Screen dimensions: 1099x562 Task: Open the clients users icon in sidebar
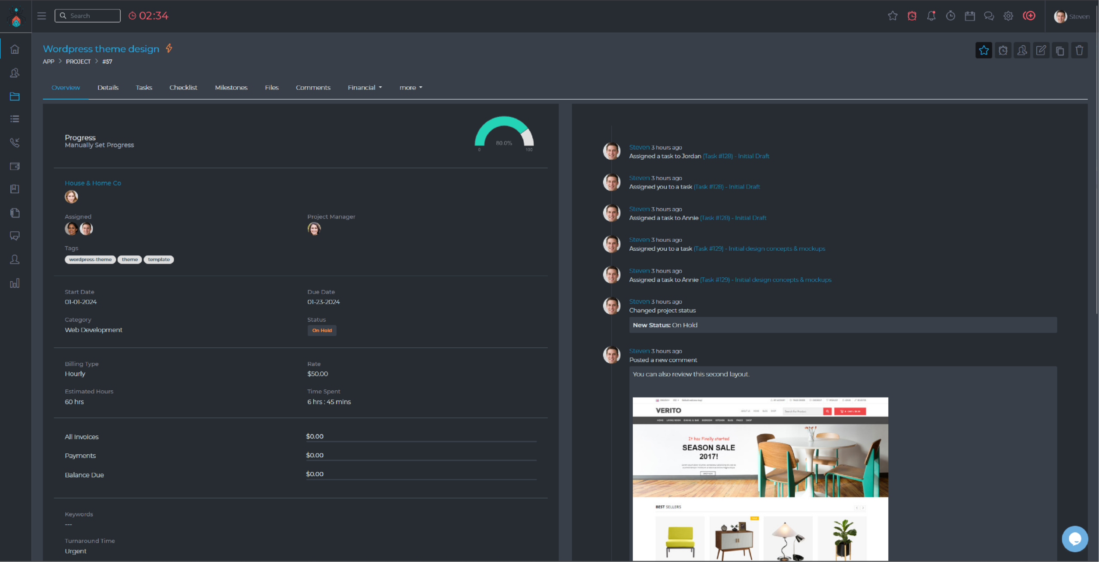click(x=15, y=73)
